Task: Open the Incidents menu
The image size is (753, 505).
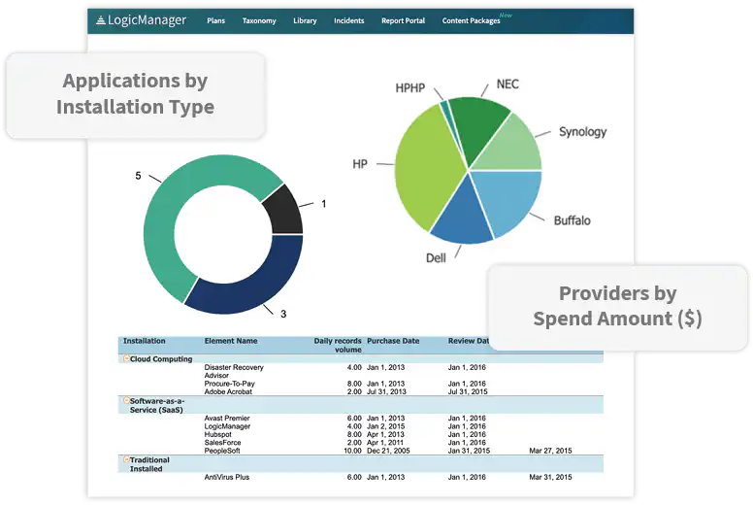Action: pos(349,20)
